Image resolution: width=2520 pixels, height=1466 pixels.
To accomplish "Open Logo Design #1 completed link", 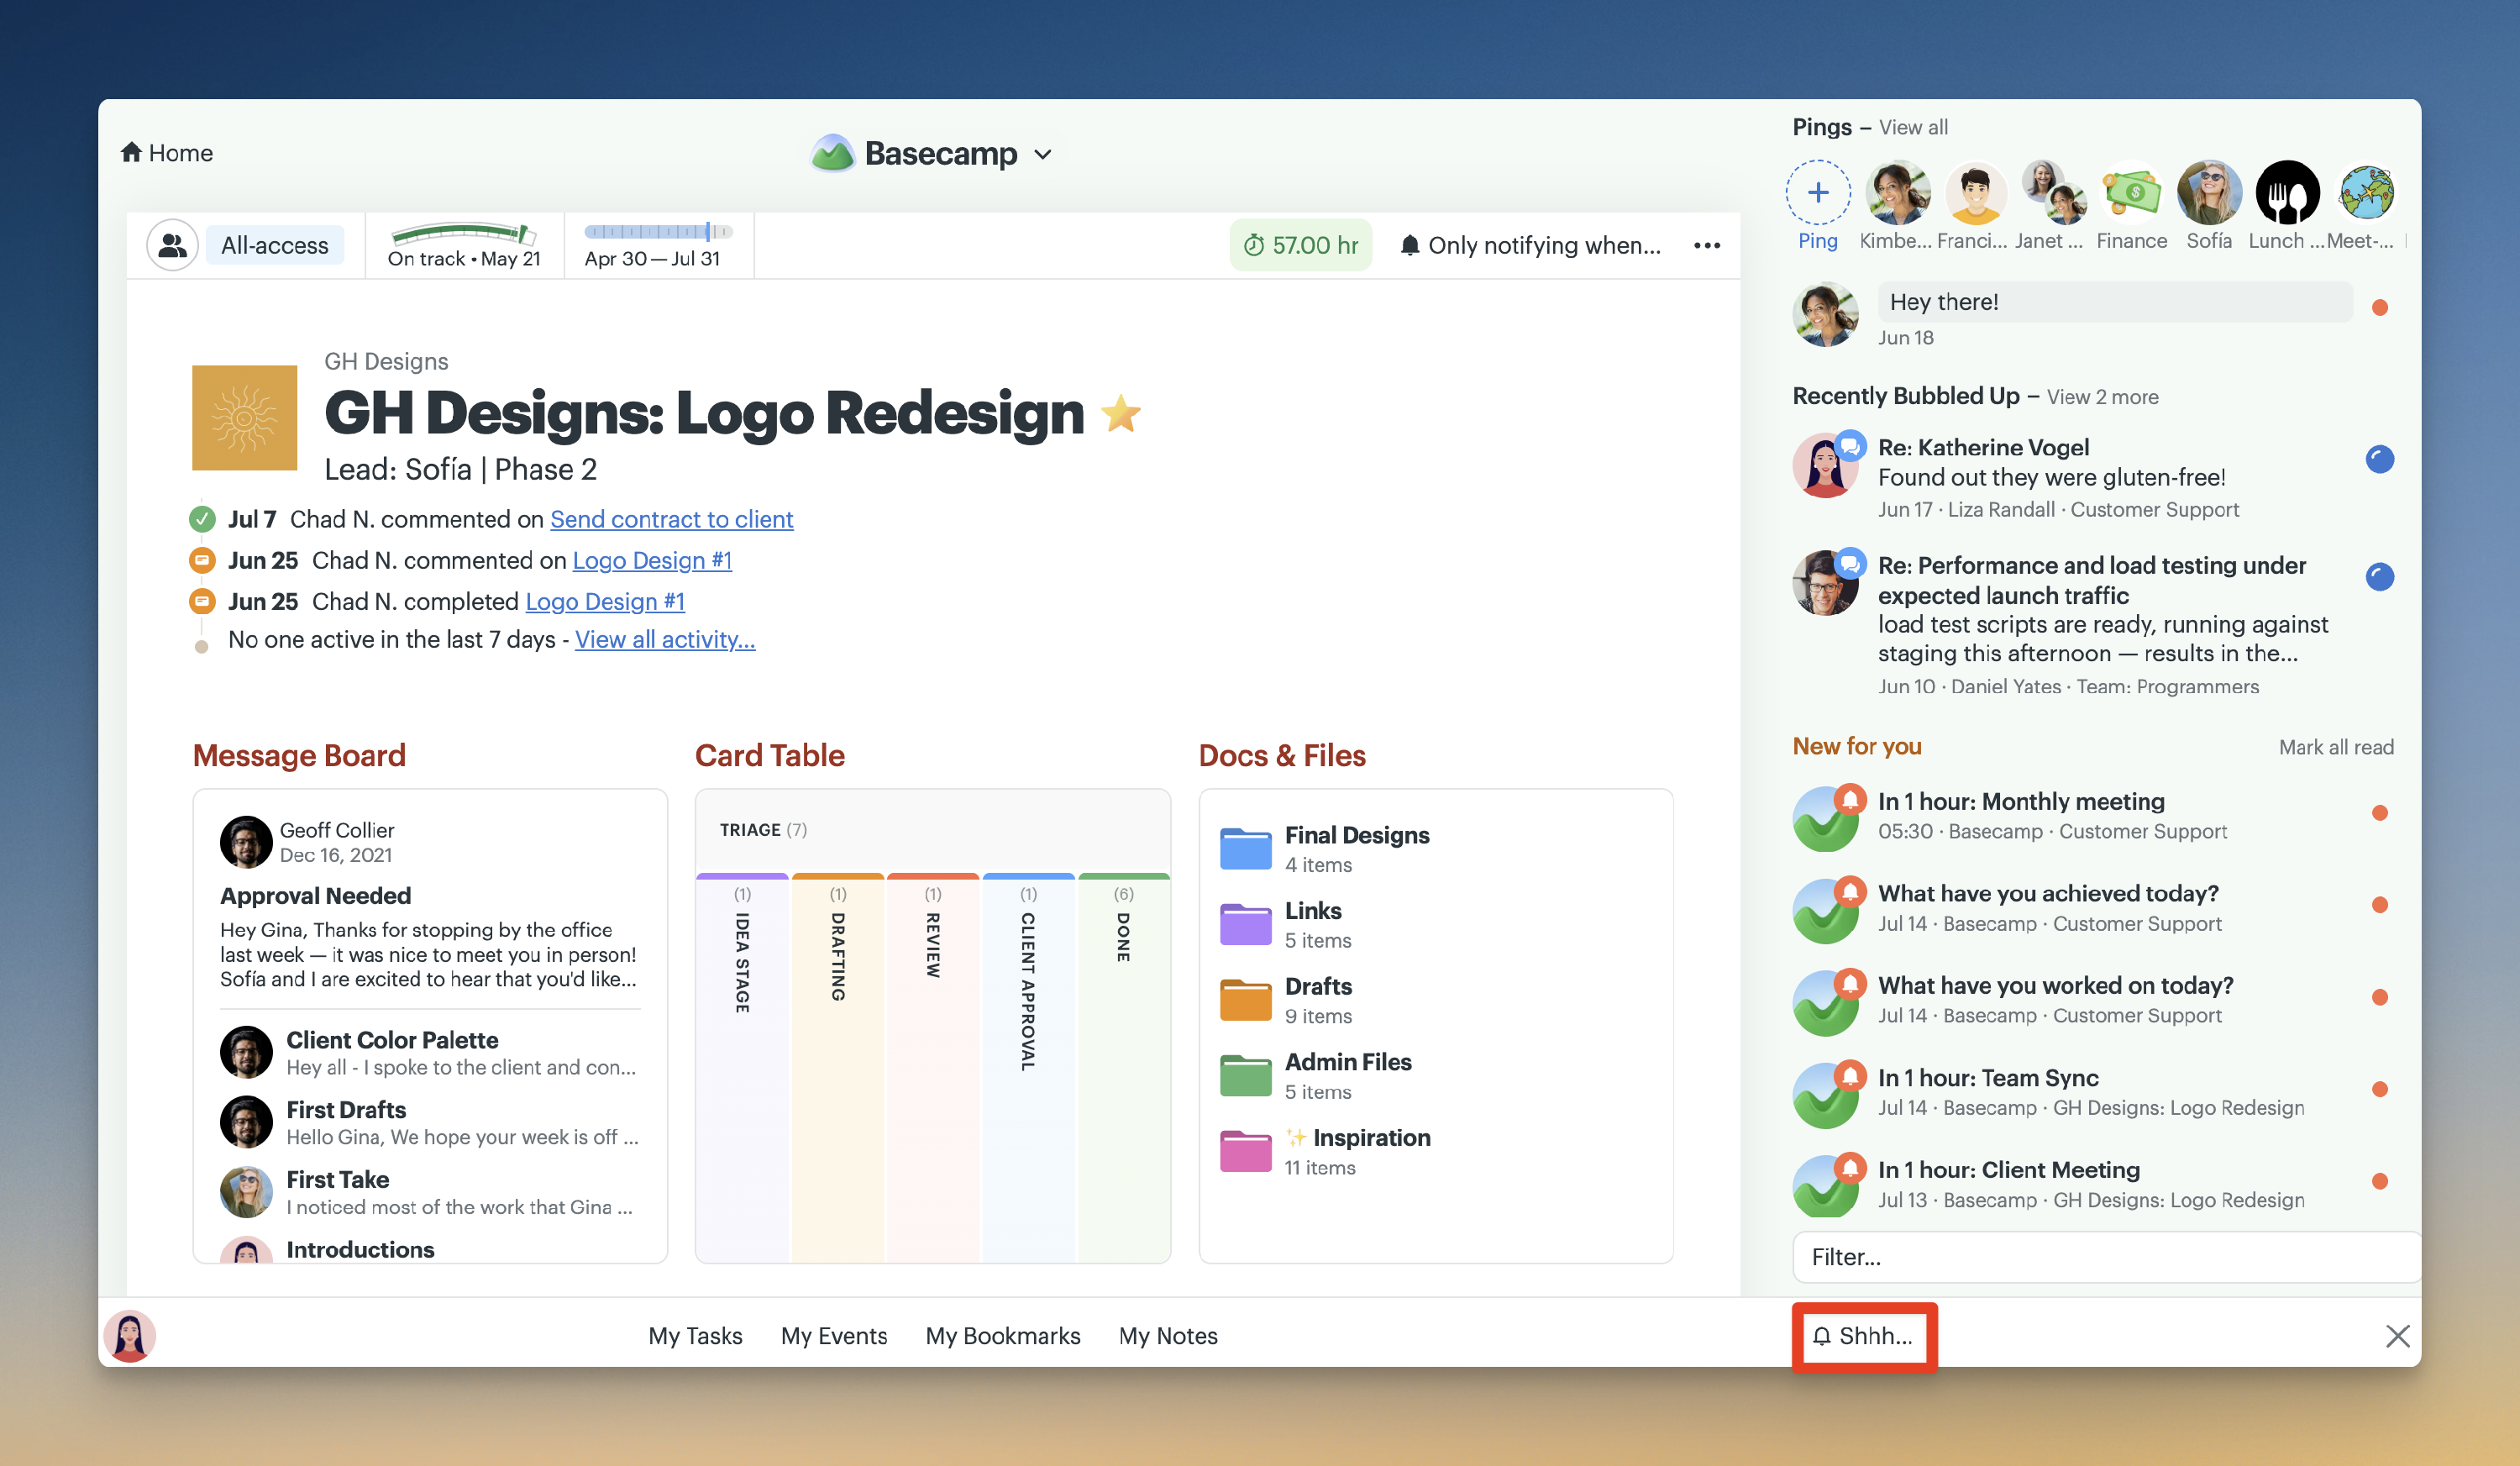I will pyautogui.click(x=605, y=601).
